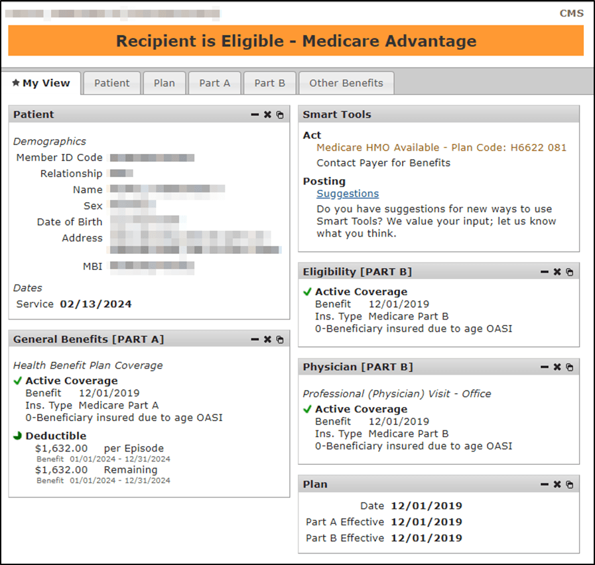Image resolution: width=595 pixels, height=565 pixels.
Task: Click the Recipient is Eligible banner
Action: [x=296, y=40]
